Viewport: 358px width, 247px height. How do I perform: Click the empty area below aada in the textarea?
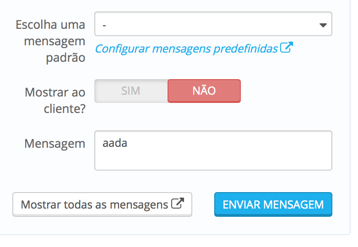pyautogui.click(x=213, y=160)
